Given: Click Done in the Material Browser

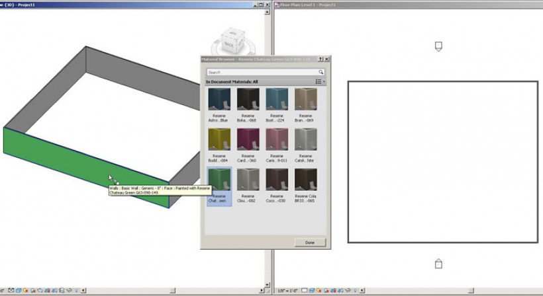Looking at the screenshot, I should tap(310, 242).
